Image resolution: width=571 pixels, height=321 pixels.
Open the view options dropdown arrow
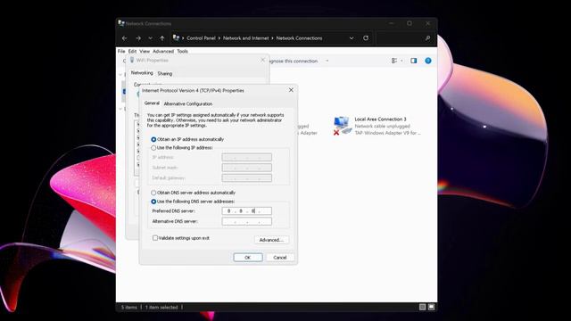click(401, 61)
